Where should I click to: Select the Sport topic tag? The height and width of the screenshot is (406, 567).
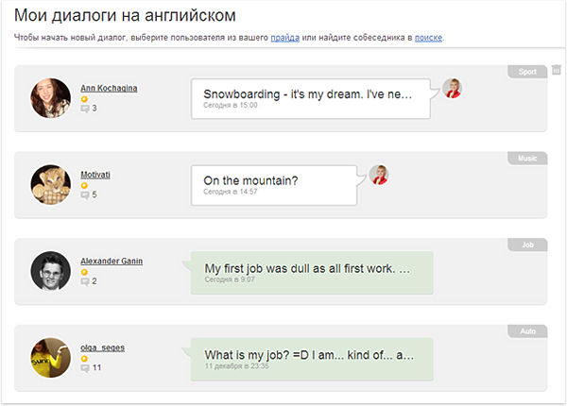pos(527,71)
